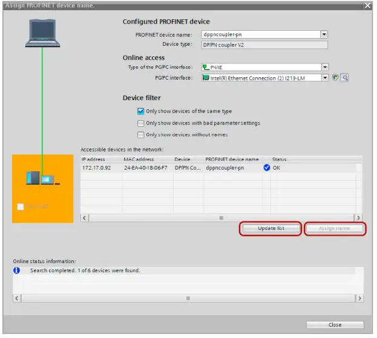The height and width of the screenshot is (338, 377).
Task: Click the device list right scroll arrow
Action: [x=358, y=218]
